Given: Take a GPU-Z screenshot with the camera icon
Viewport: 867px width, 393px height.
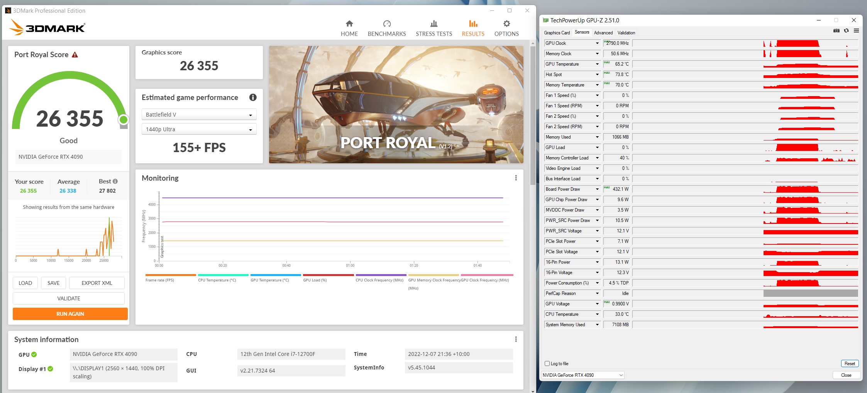Looking at the screenshot, I should [837, 30].
